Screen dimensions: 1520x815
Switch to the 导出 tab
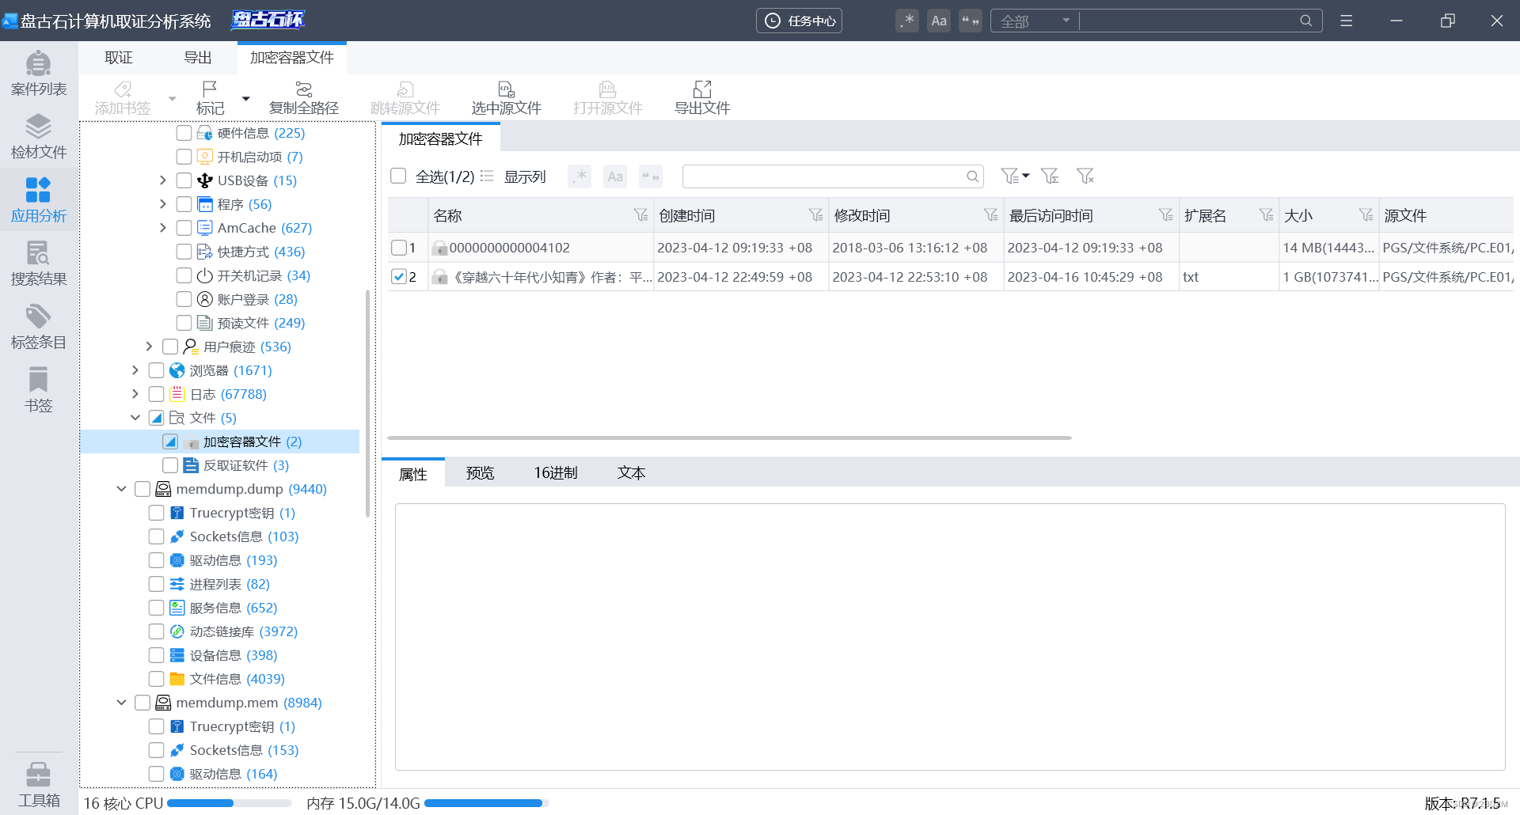pyautogui.click(x=198, y=58)
